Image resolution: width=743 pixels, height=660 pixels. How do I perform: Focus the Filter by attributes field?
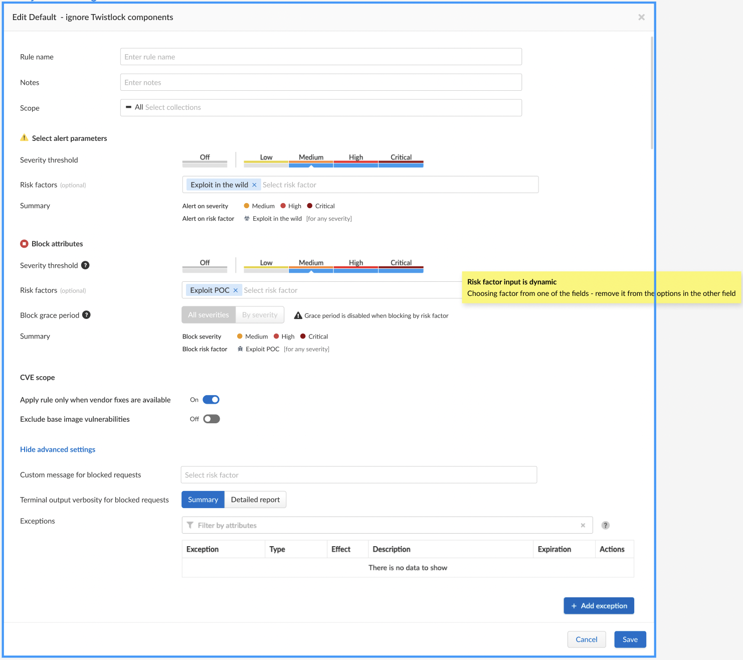pos(387,525)
